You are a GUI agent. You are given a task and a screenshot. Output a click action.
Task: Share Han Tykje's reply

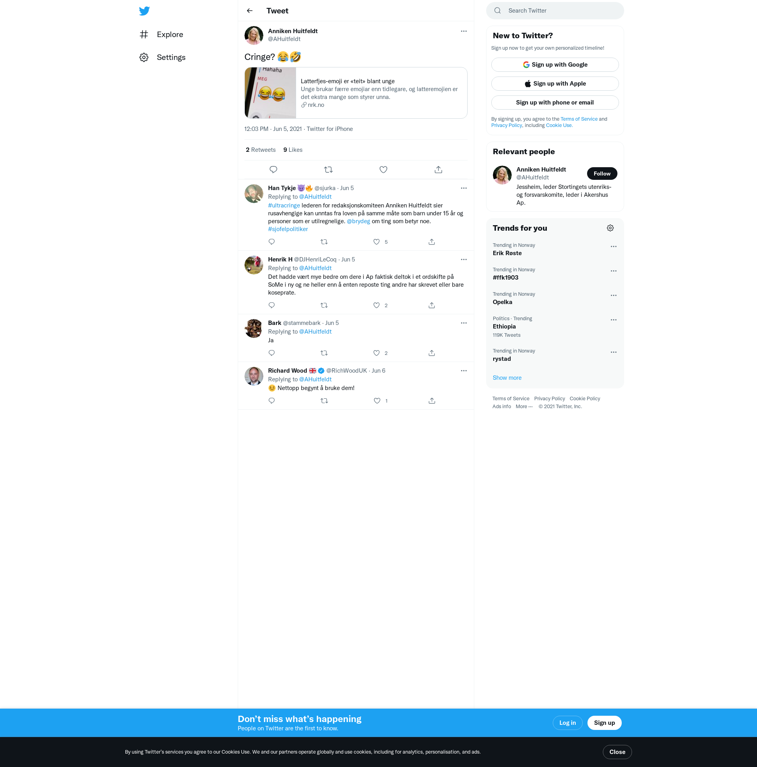[x=431, y=242]
